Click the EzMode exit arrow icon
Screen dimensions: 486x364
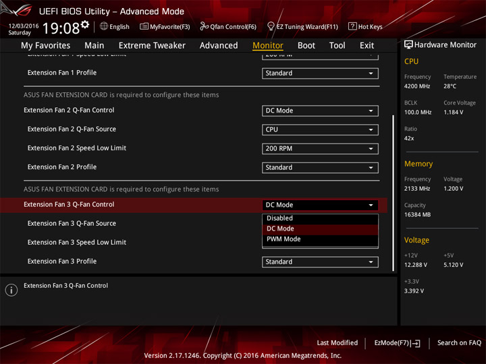pyautogui.click(x=416, y=343)
